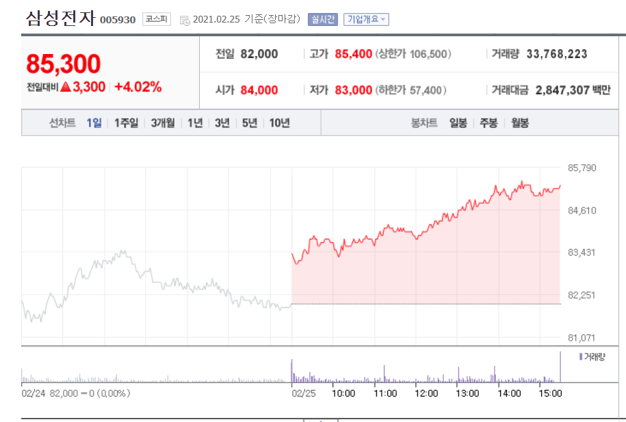This screenshot has width=626, height=422.
Task: Click the 거래량 value 33,768,223
Action: tap(556, 54)
